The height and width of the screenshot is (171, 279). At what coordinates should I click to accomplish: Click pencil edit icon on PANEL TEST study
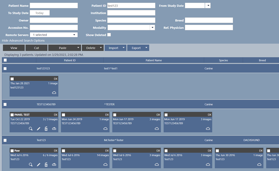38,129
